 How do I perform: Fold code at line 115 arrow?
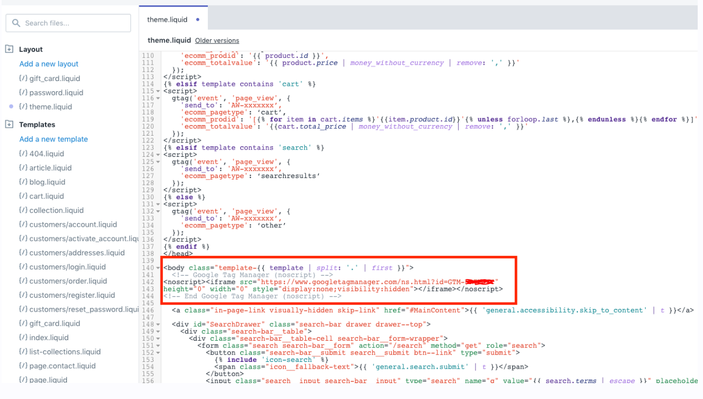click(159, 91)
